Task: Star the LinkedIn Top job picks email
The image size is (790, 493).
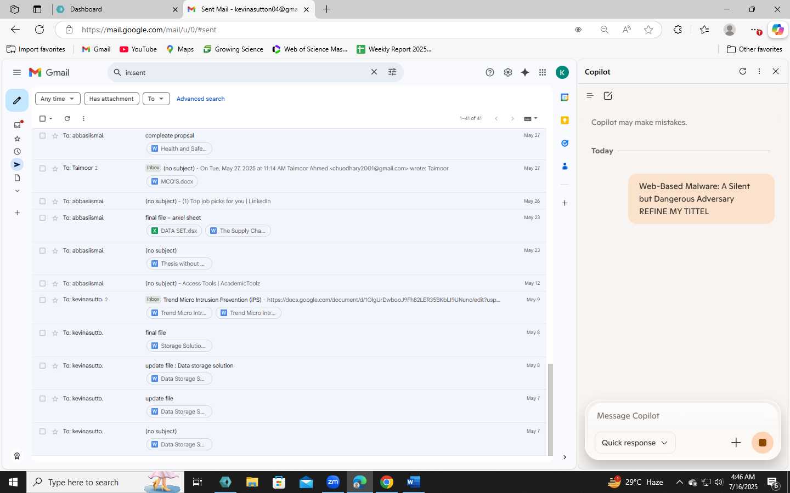Action: pos(55,202)
